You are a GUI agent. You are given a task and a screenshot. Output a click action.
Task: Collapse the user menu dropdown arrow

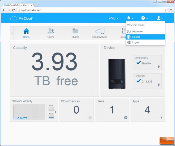click(x=162, y=18)
